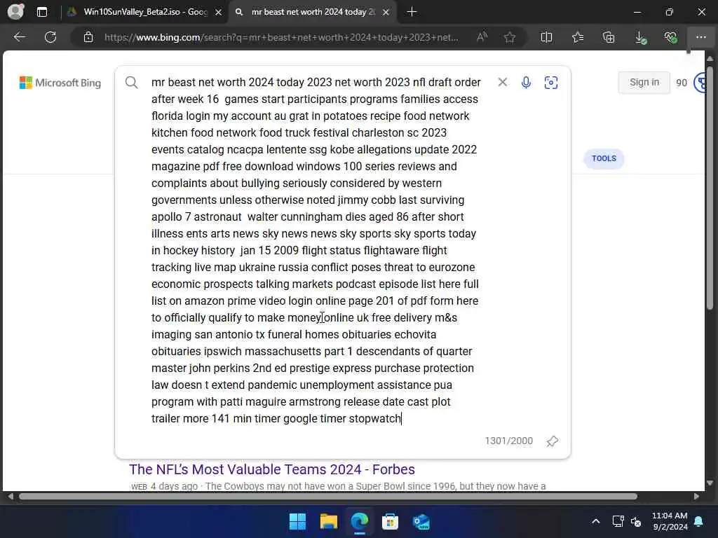Click inside the long search query text
718x538 pixels.
[x=316, y=250]
